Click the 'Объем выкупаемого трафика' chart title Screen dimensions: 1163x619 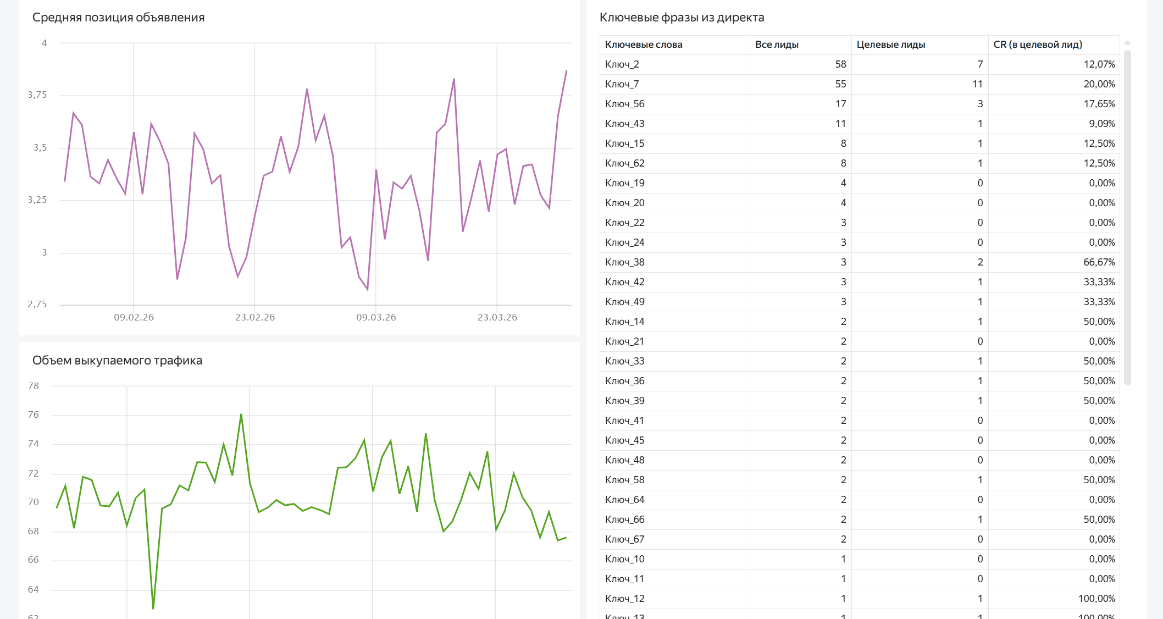point(117,360)
